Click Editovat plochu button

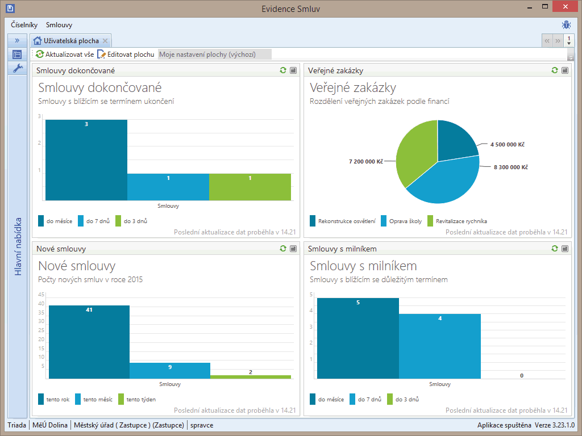click(x=126, y=54)
